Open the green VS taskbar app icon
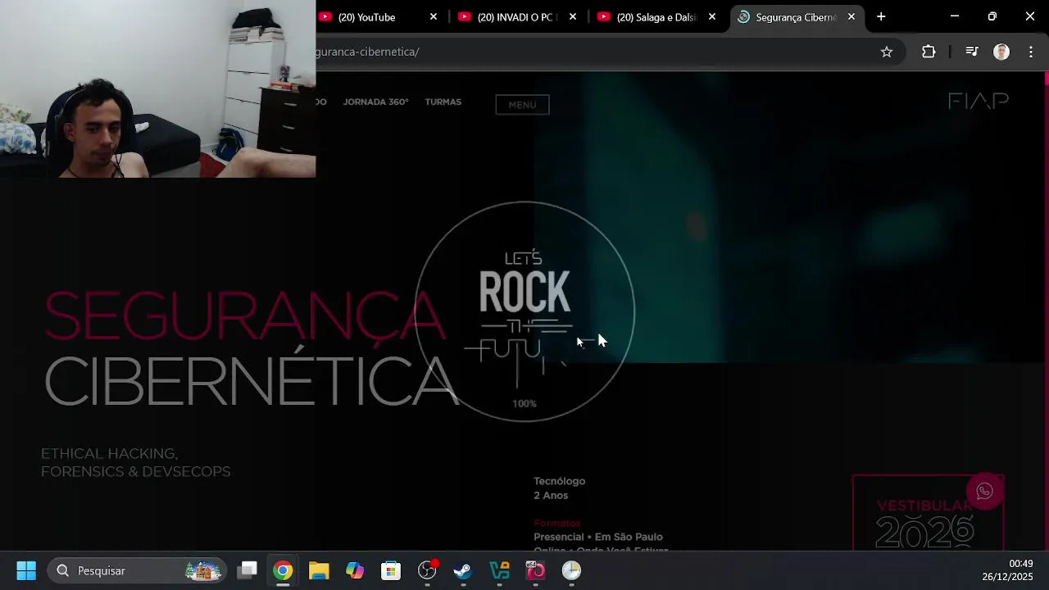Viewport: 1049px width, 590px height. [499, 570]
